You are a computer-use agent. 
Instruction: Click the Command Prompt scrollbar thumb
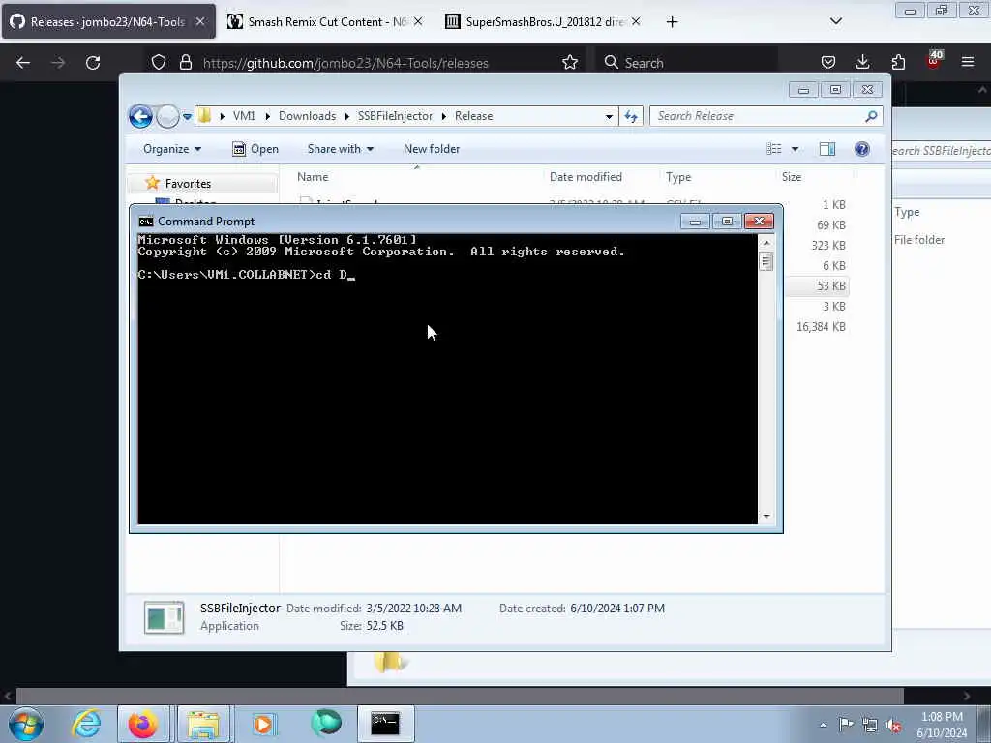[x=766, y=261]
